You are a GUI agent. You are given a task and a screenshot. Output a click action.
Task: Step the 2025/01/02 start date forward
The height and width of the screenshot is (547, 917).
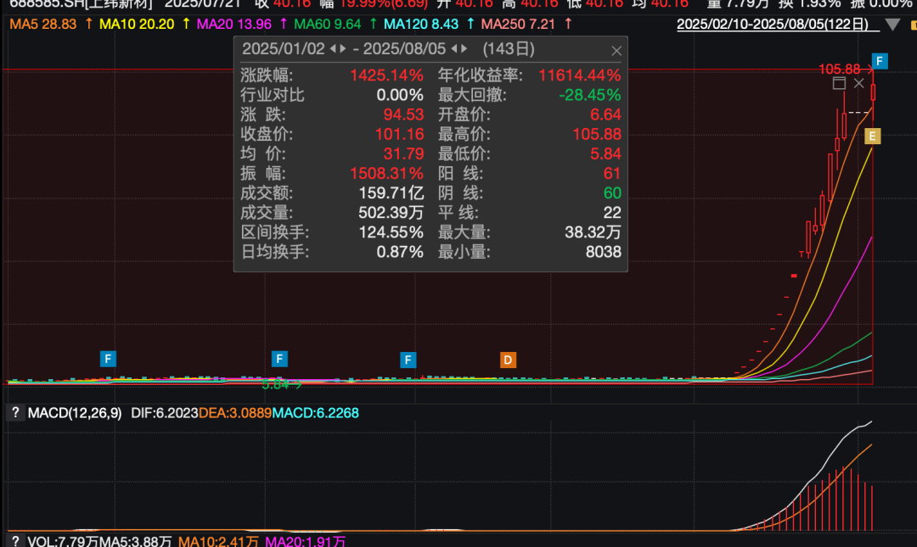click(x=342, y=49)
